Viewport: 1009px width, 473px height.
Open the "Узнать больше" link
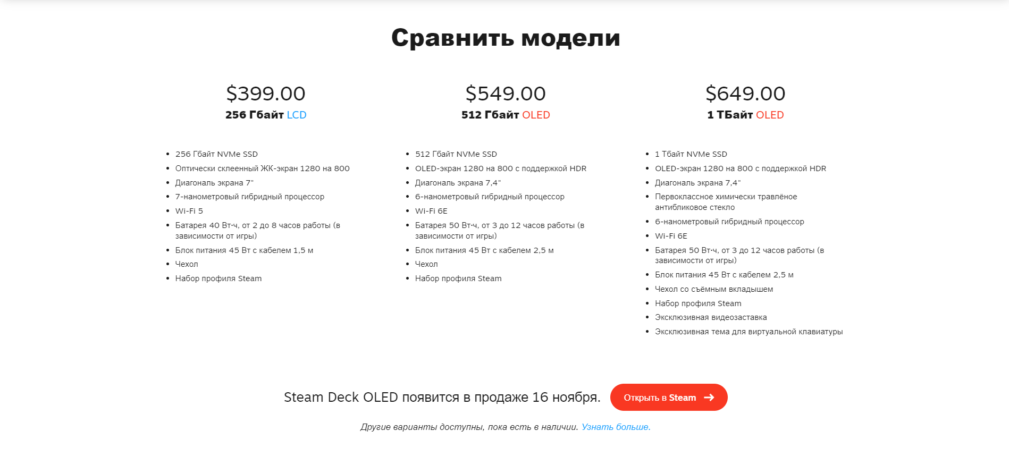click(616, 427)
